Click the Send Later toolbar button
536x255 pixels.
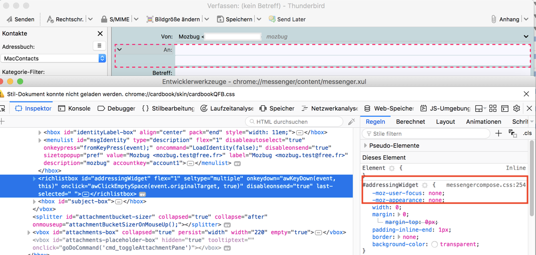tap(287, 19)
